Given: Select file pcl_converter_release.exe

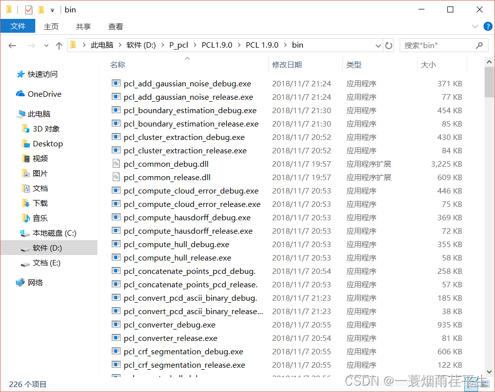Looking at the screenshot, I should click(170, 338).
